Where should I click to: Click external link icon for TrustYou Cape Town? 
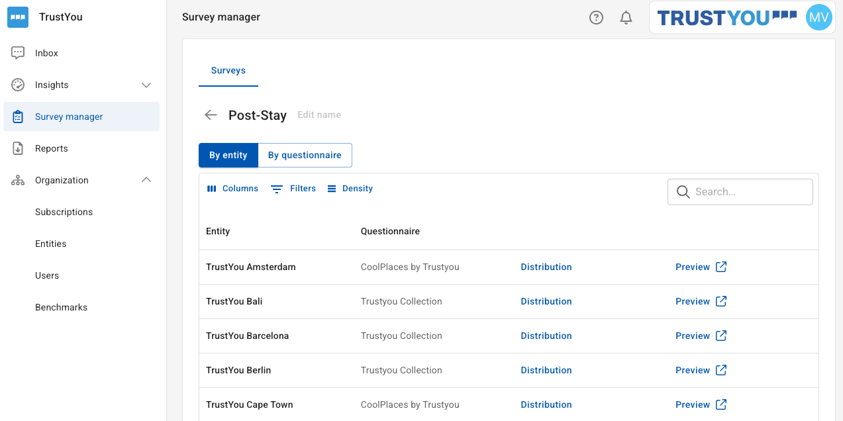point(721,404)
